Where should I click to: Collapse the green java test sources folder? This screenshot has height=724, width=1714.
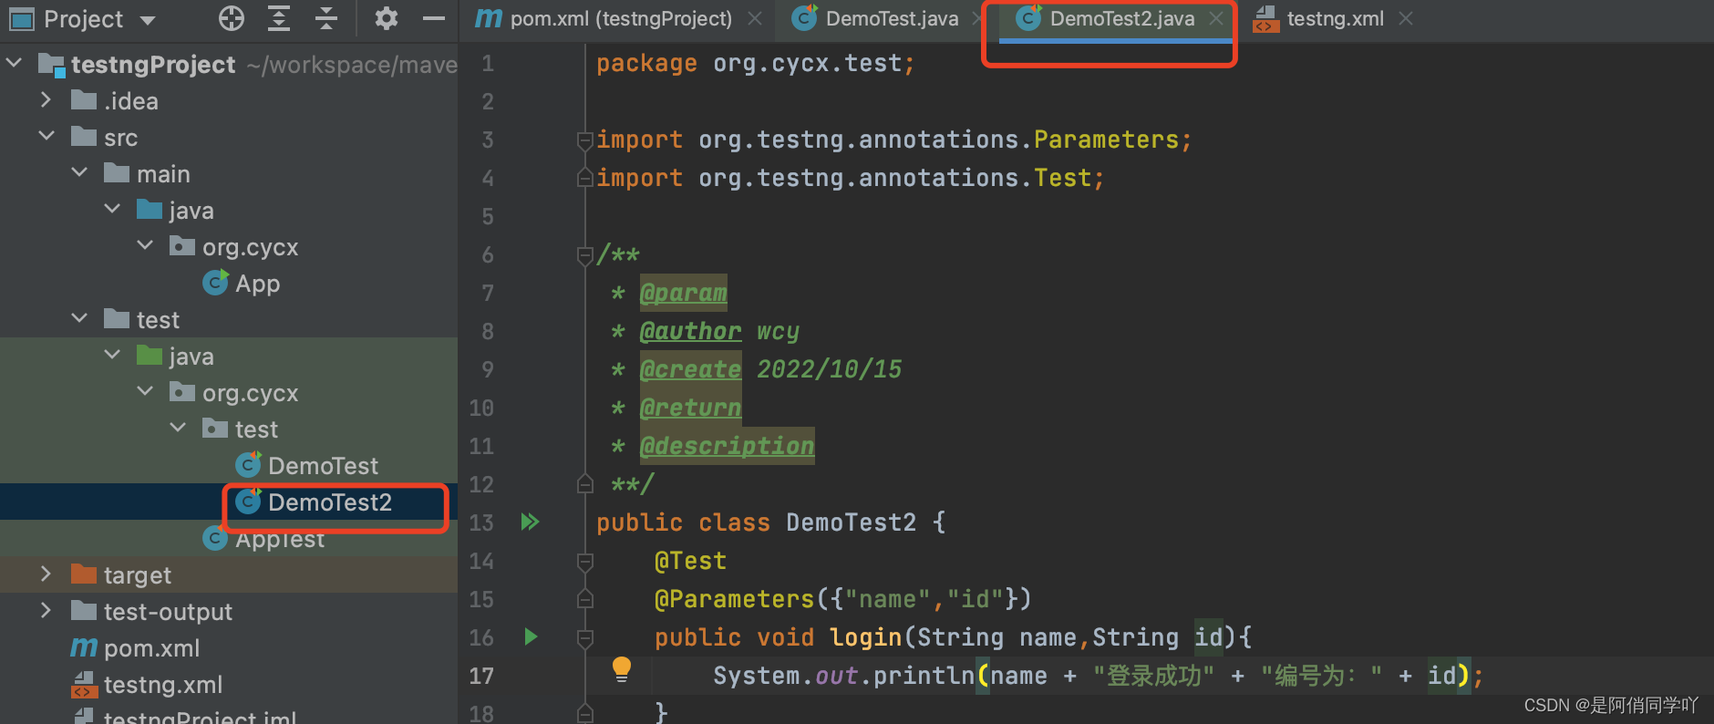click(112, 356)
